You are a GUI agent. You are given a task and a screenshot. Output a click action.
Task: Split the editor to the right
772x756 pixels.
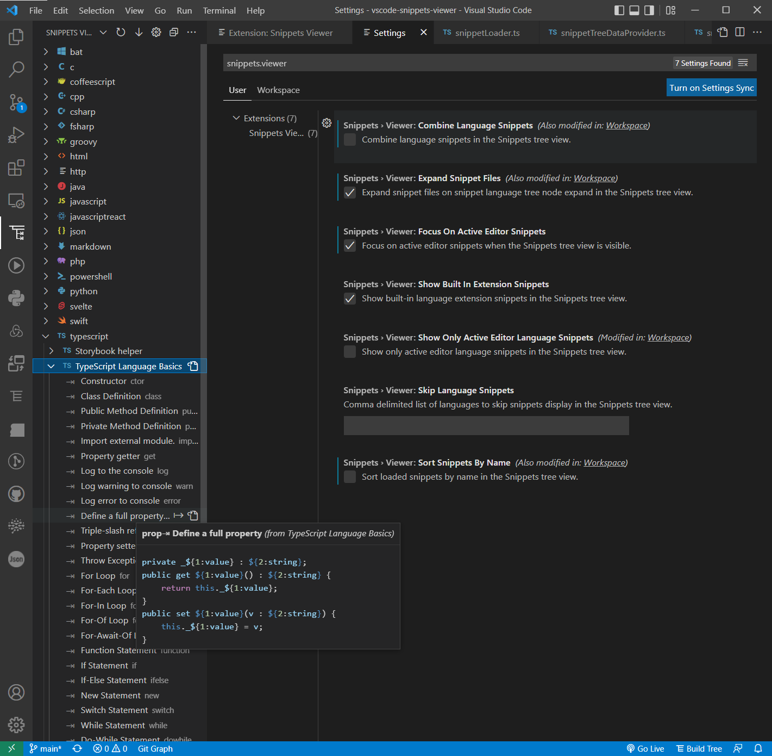739,33
